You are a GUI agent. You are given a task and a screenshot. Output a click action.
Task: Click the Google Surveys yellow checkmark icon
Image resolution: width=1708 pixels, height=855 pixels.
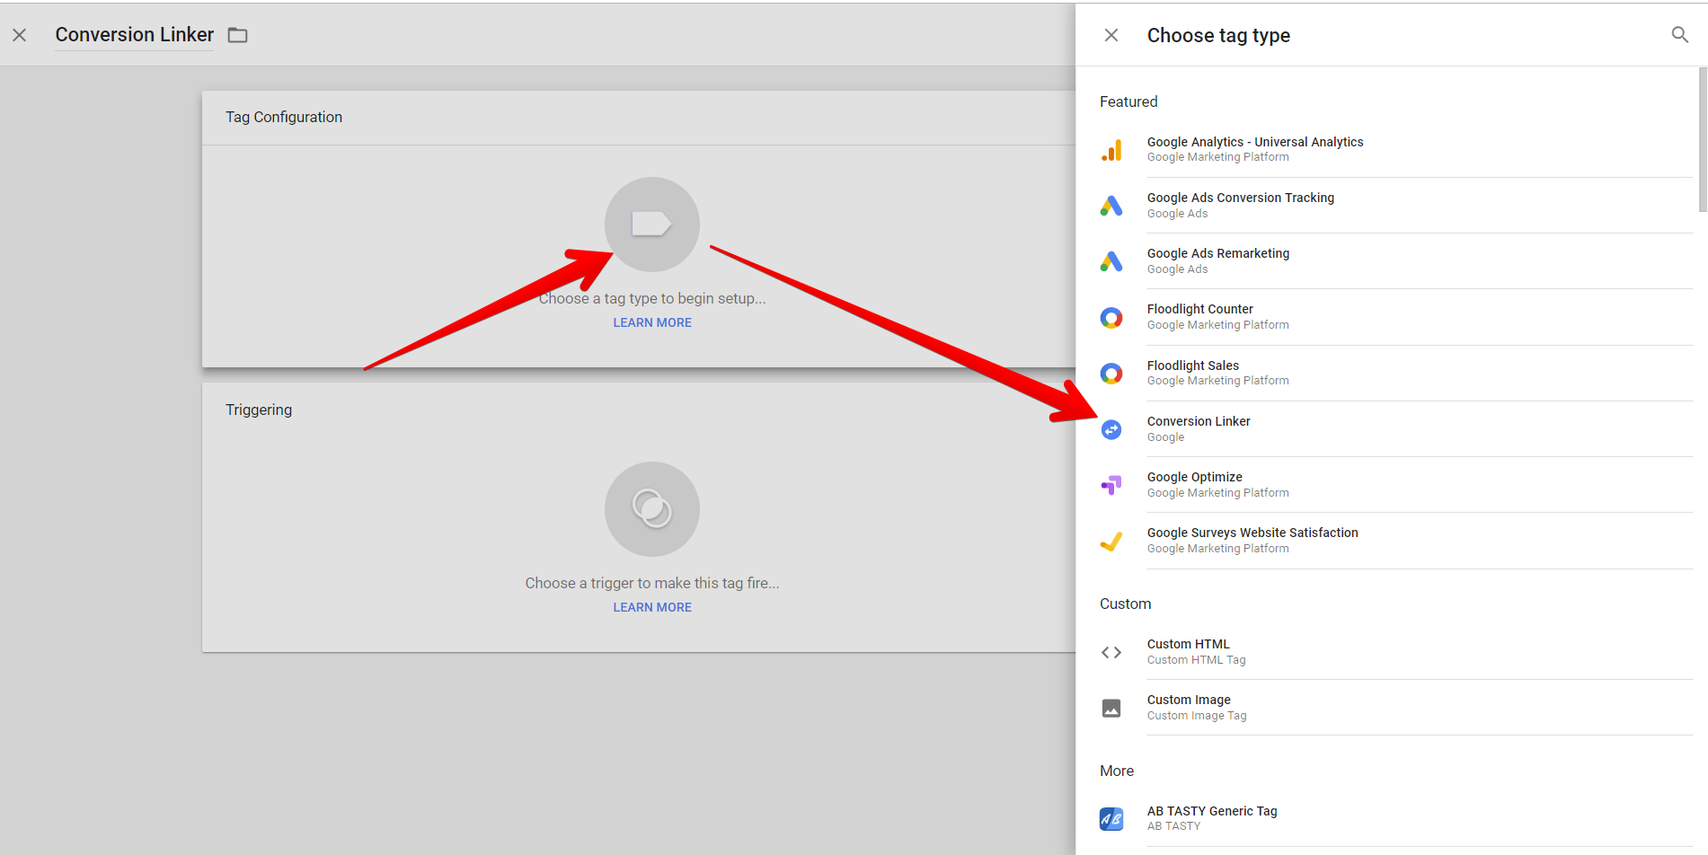pyautogui.click(x=1111, y=541)
